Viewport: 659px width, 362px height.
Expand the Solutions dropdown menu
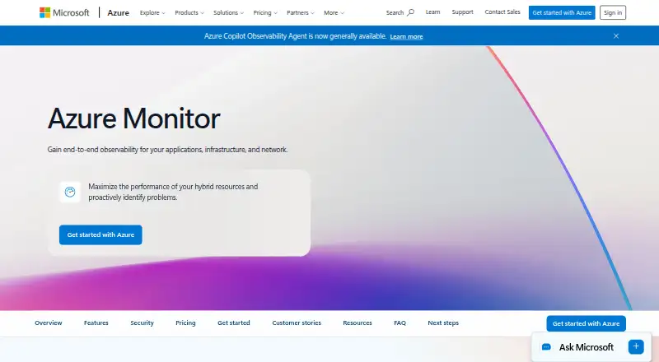point(228,12)
